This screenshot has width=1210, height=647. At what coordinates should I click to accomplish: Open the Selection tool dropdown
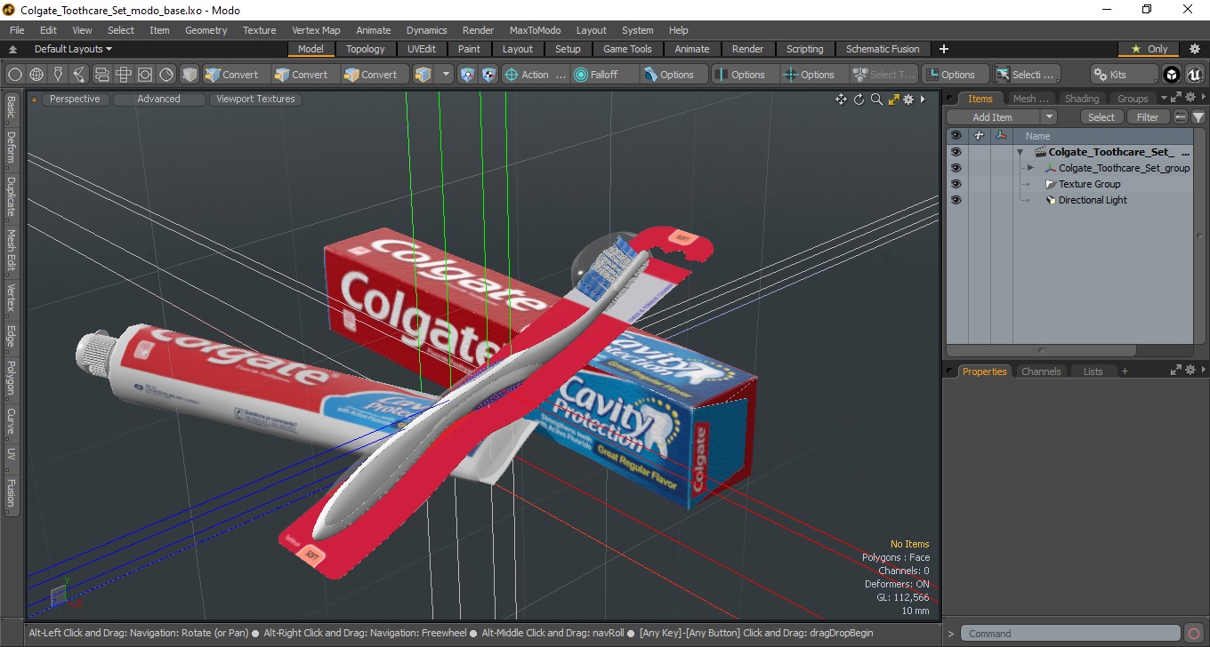(1027, 75)
